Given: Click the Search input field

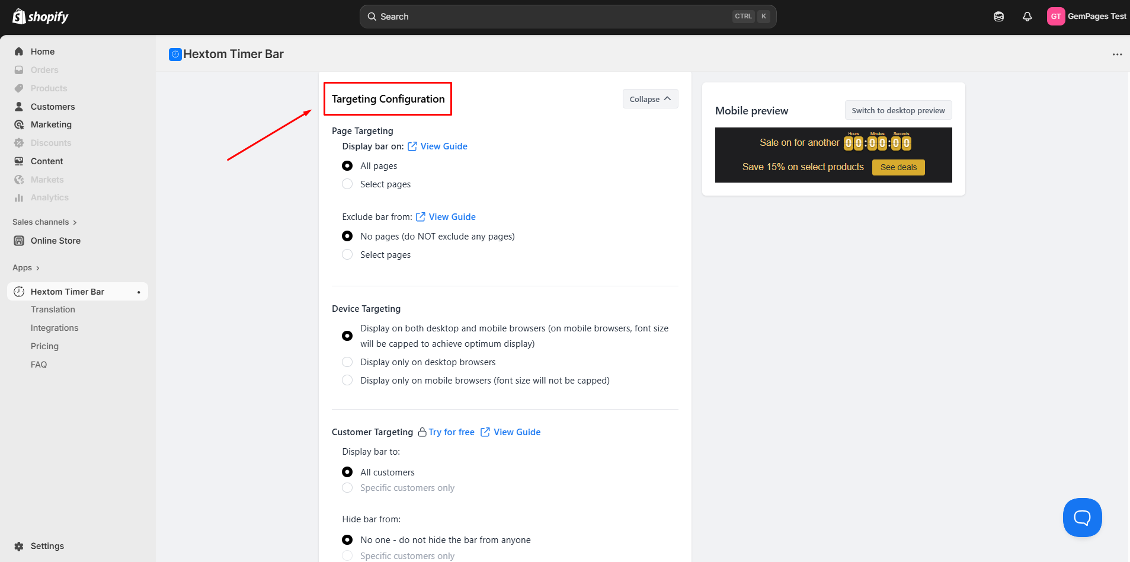Looking at the screenshot, I should 551,17.
